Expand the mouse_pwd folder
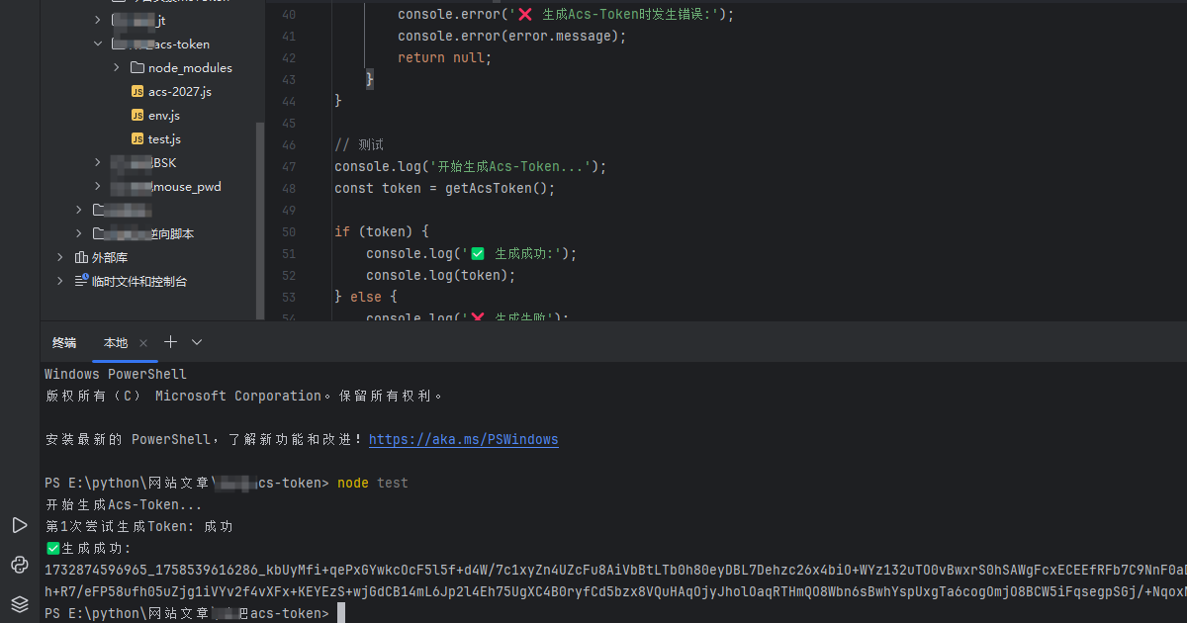Screen dimensions: 1187x623 click(x=98, y=186)
